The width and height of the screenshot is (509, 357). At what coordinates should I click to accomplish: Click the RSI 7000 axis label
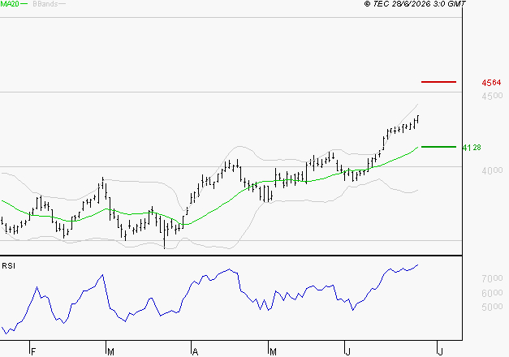[x=492, y=278]
